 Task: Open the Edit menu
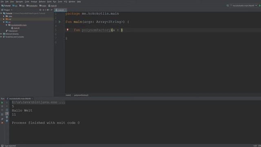click(x=7, y=2)
